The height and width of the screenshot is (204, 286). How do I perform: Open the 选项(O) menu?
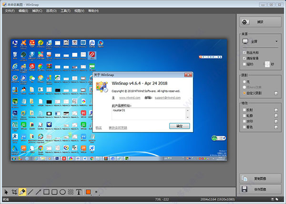pyautogui.click(x=51, y=11)
